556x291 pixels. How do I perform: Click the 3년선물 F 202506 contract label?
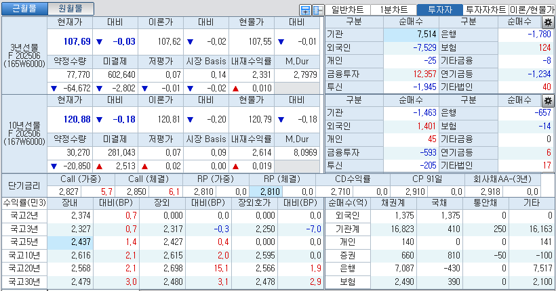click(24, 55)
